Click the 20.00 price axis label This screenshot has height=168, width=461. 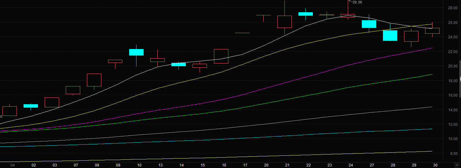(452, 66)
